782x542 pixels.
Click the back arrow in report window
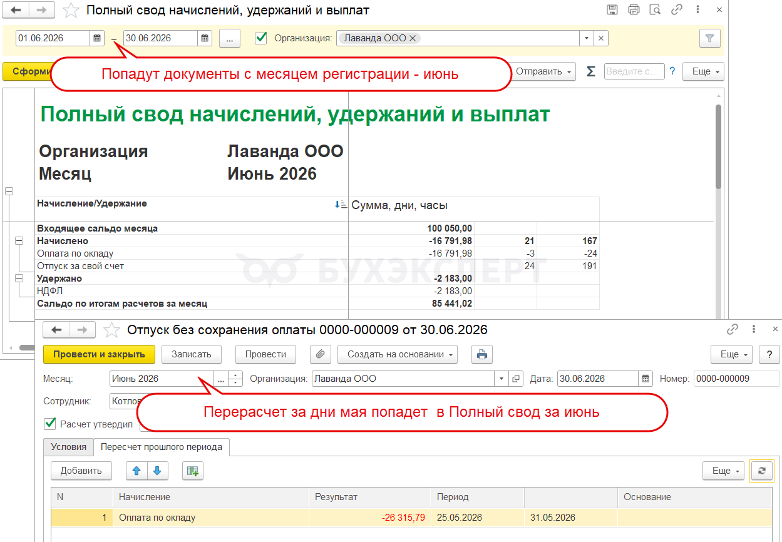tap(16, 10)
